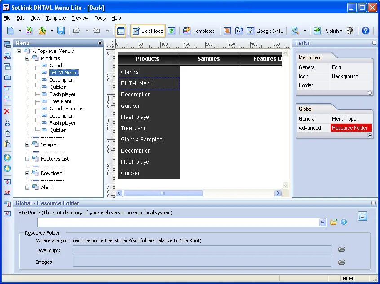
Task: Open Help question mark icon
Action: click(x=366, y=31)
